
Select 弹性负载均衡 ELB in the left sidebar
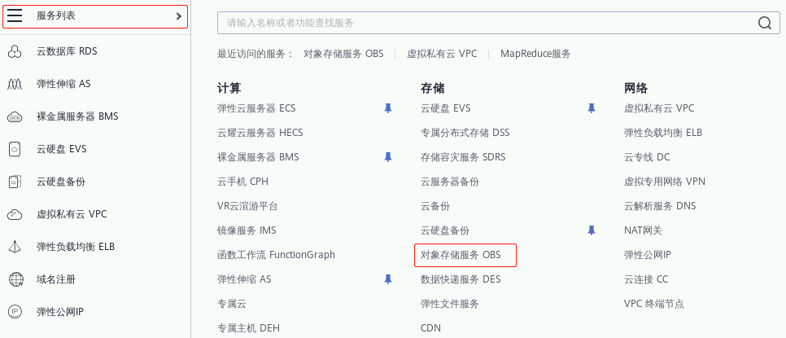pos(76,247)
